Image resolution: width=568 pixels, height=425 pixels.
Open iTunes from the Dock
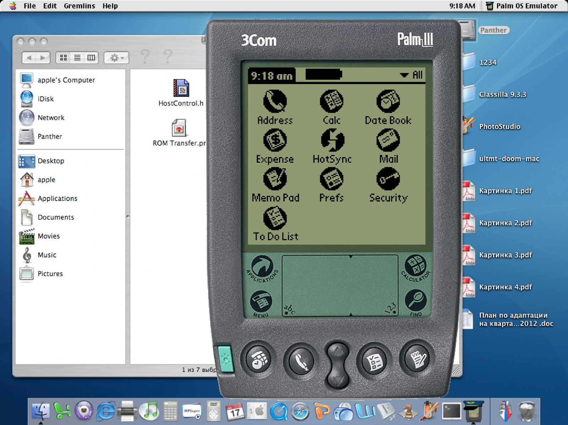pos(149,411)
